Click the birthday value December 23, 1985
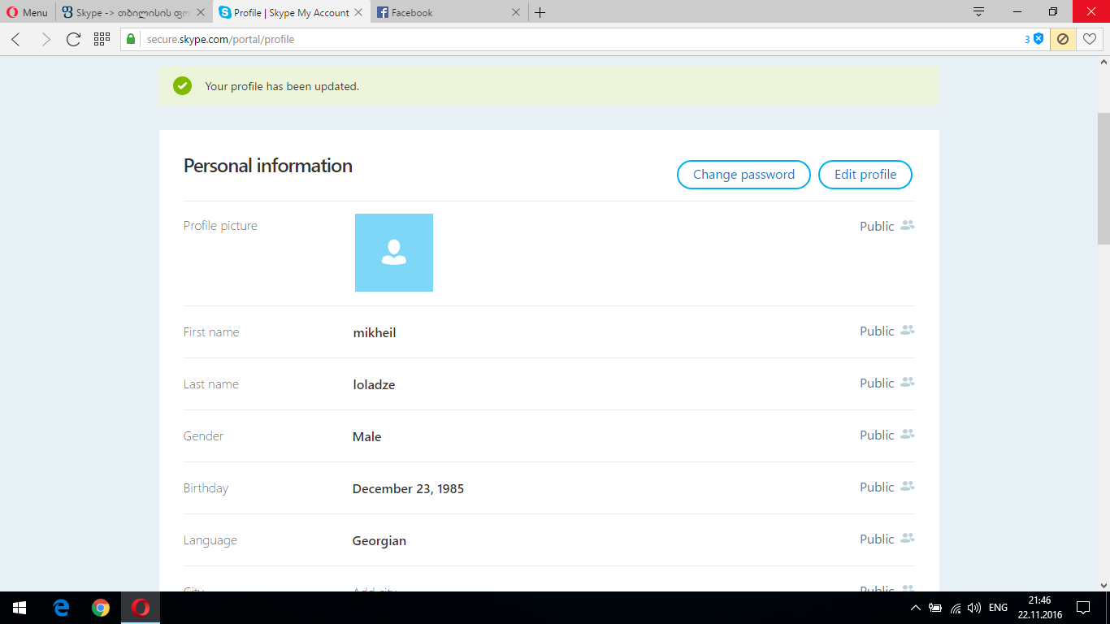 tap(408, 489)
